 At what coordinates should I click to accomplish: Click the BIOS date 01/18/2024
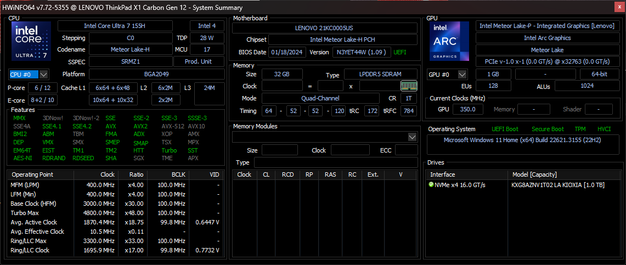287,52
